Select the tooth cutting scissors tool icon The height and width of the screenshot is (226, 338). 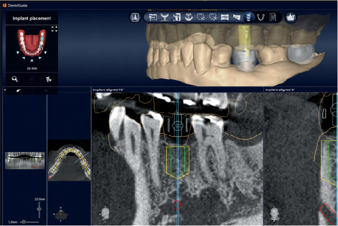click(x=201, y=17)
